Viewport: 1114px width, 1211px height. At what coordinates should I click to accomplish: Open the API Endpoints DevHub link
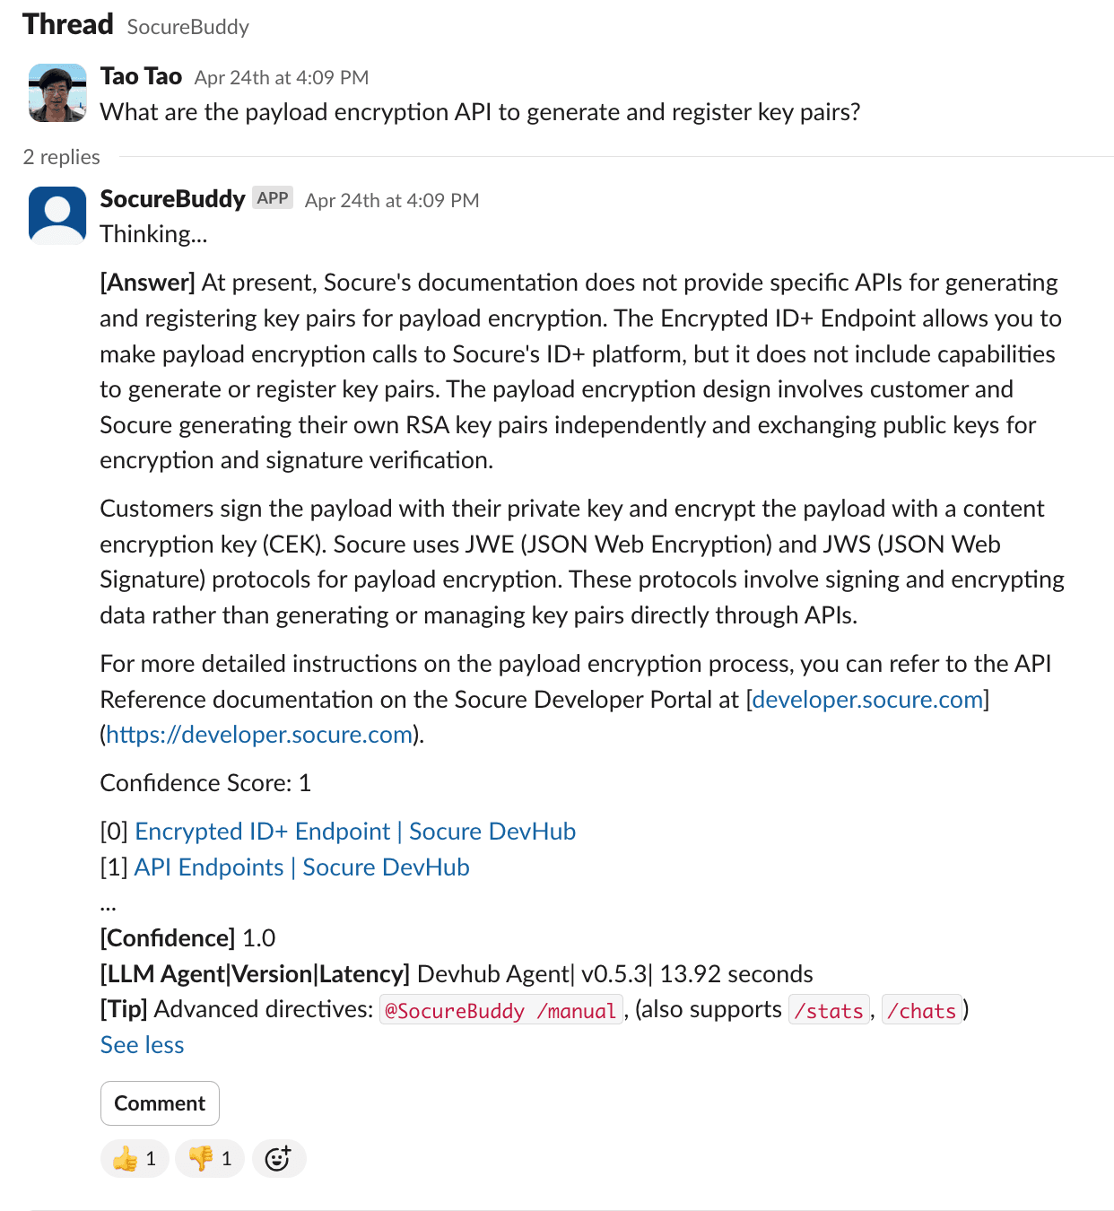[301, 867]
